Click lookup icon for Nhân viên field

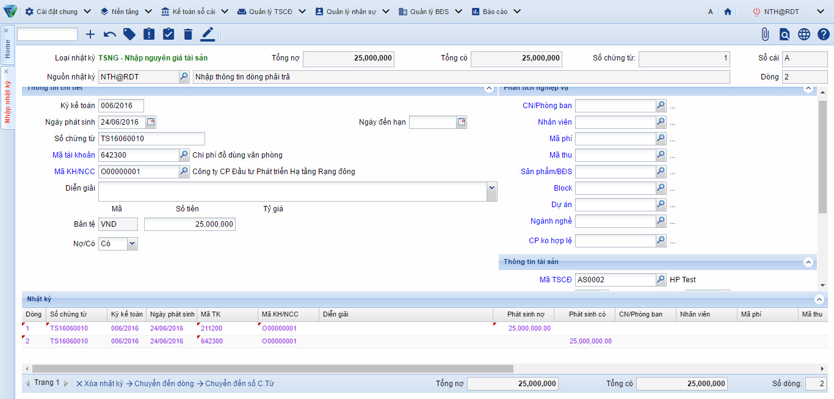661,122
